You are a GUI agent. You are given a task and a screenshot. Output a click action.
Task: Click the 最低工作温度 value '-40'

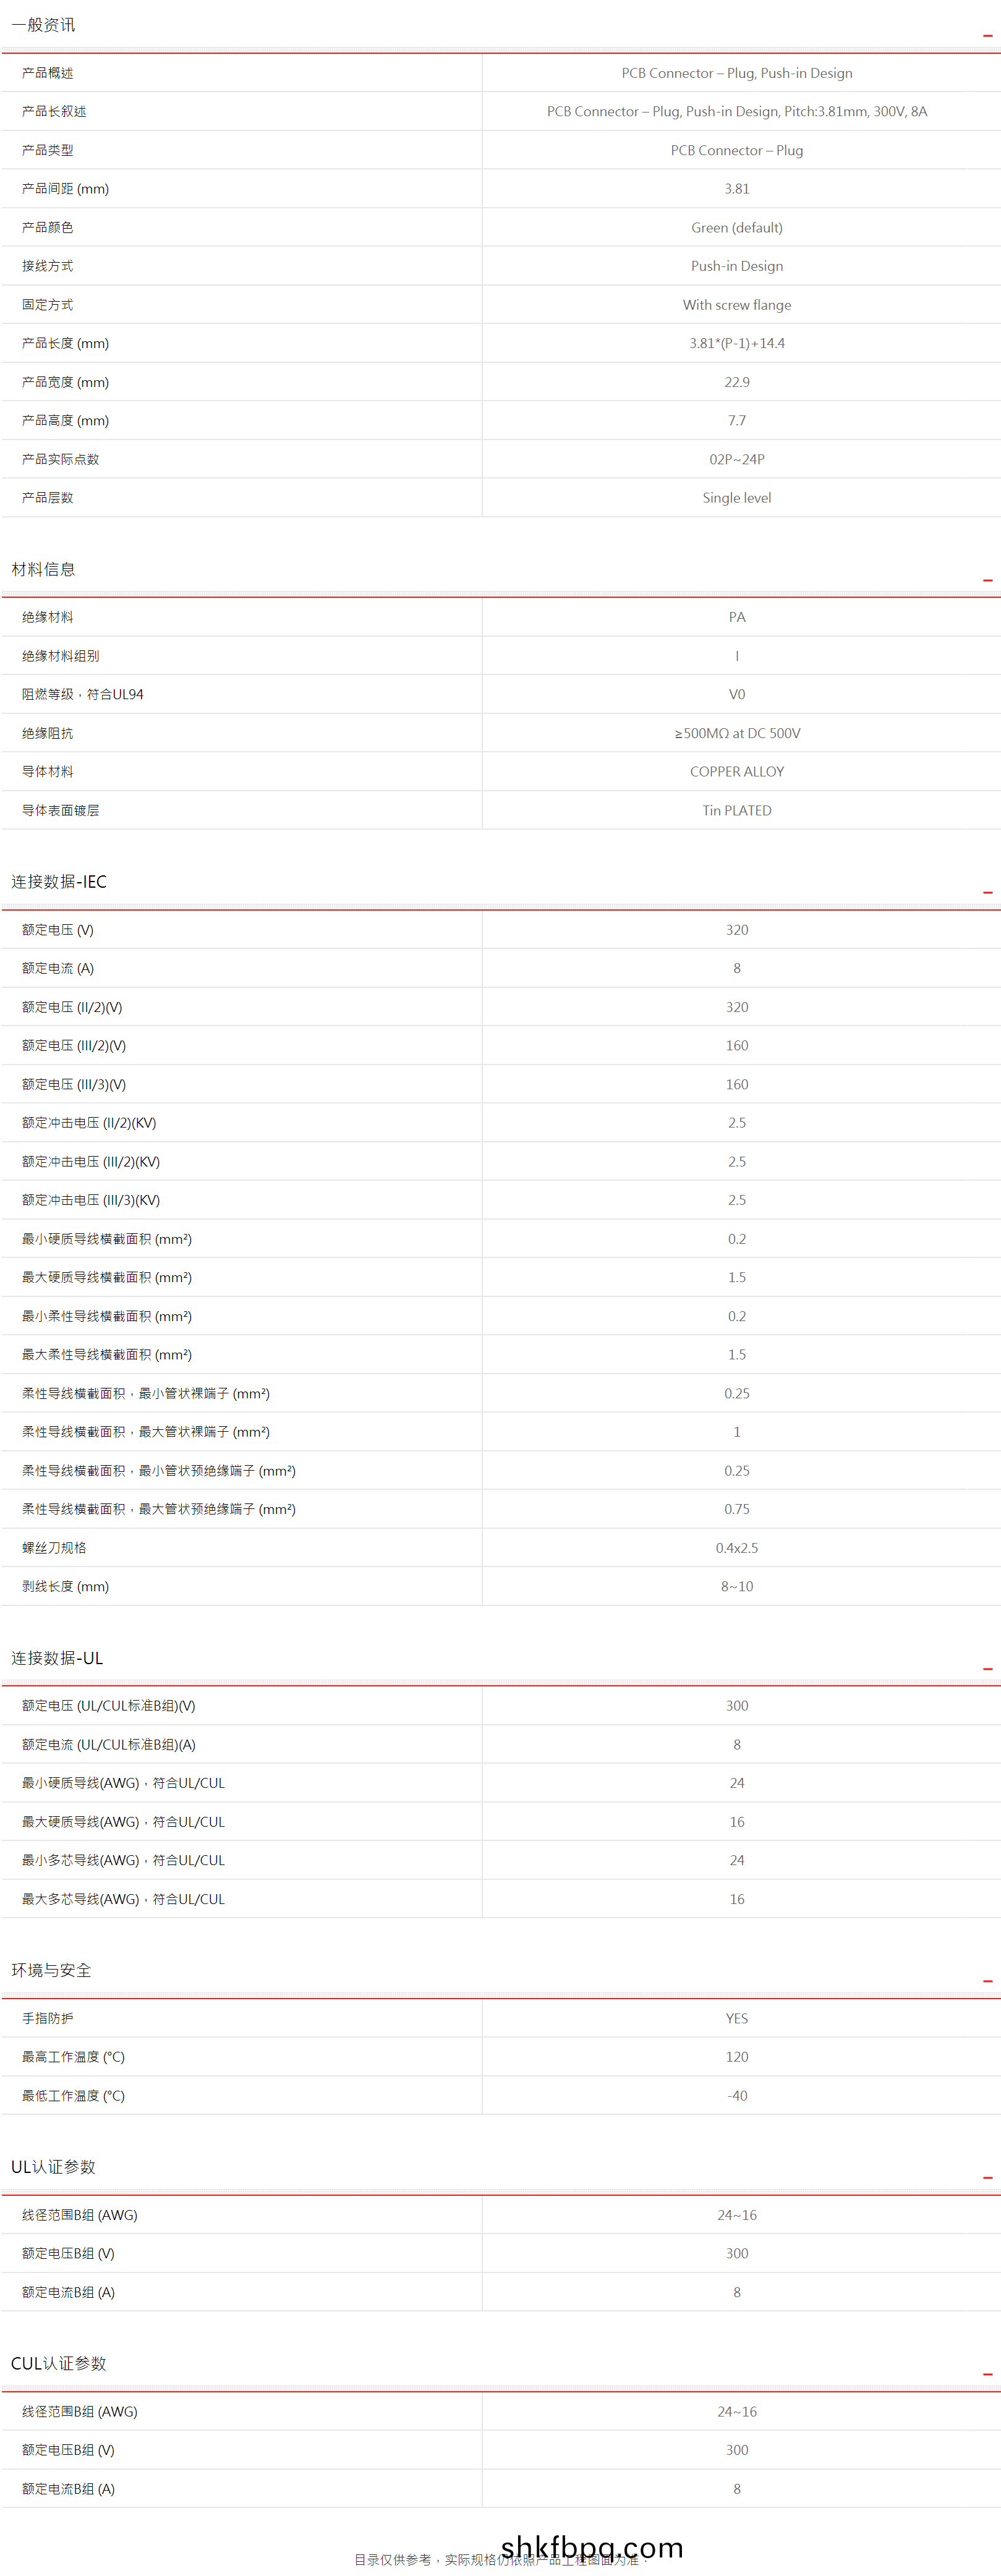736,2096
